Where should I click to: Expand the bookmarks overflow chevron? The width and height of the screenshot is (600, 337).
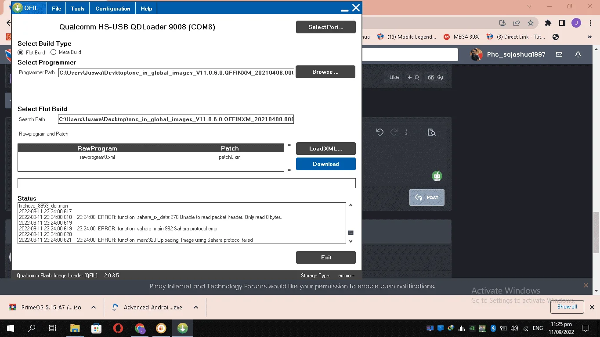point(589,37)
